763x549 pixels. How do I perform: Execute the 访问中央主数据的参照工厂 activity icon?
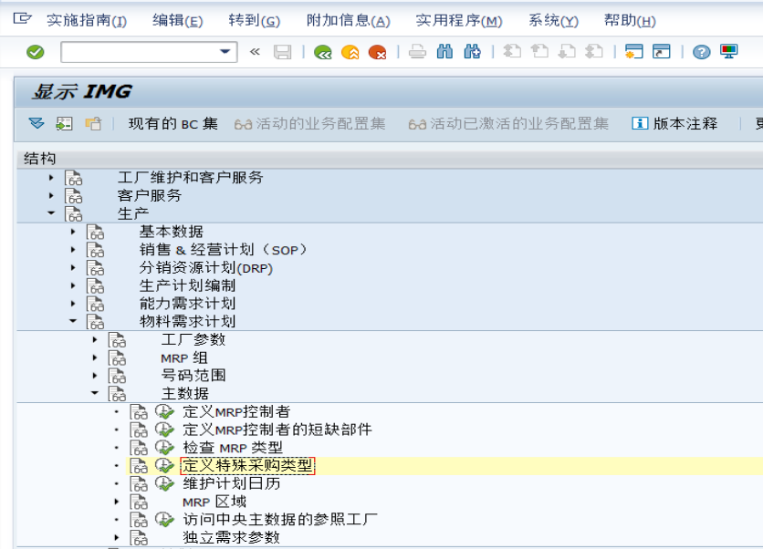click(x=164, y=519)
